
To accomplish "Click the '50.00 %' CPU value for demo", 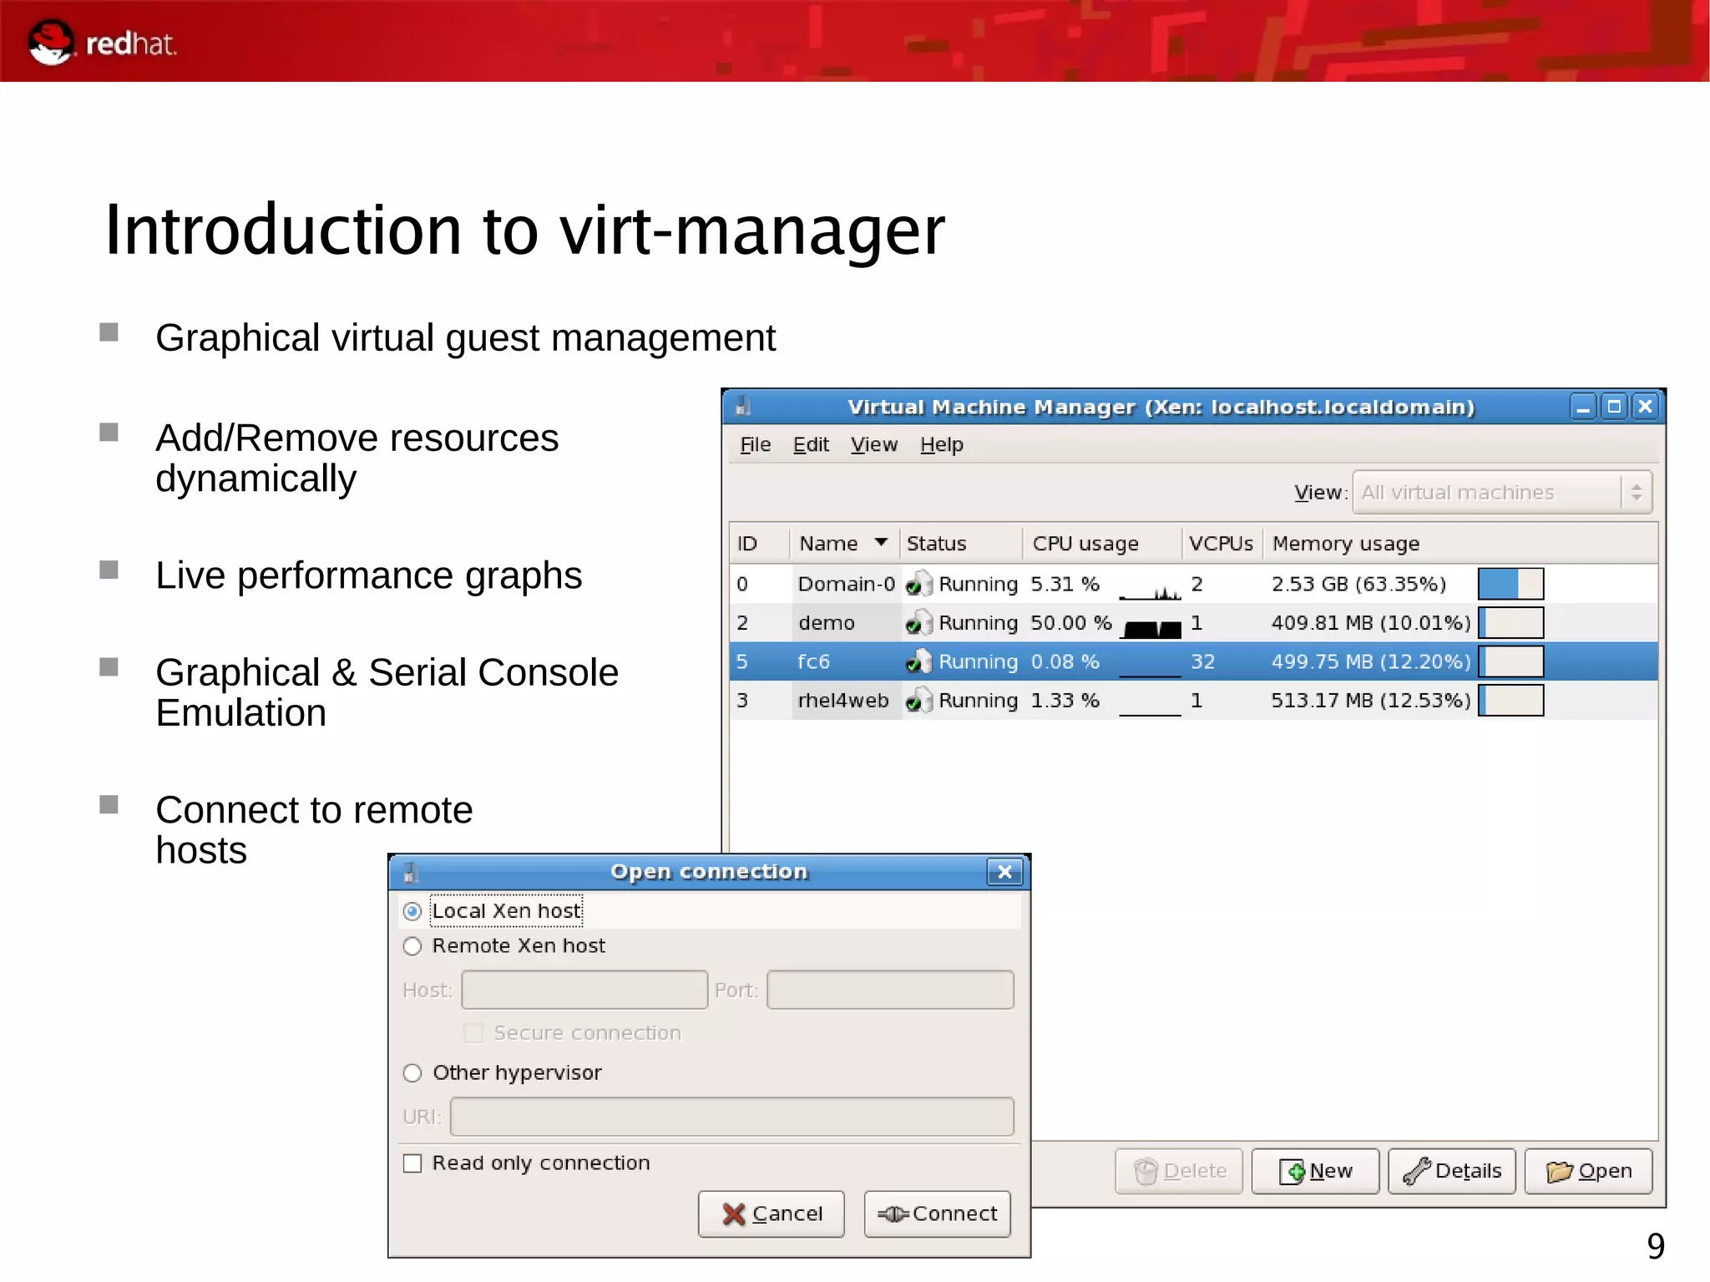I will (x=1071, y=623).
